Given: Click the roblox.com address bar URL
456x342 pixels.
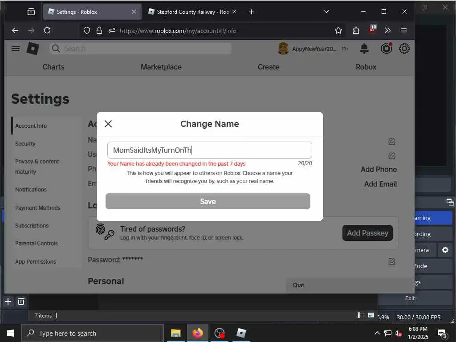Looking at the screenshot, I should point(178,31).
